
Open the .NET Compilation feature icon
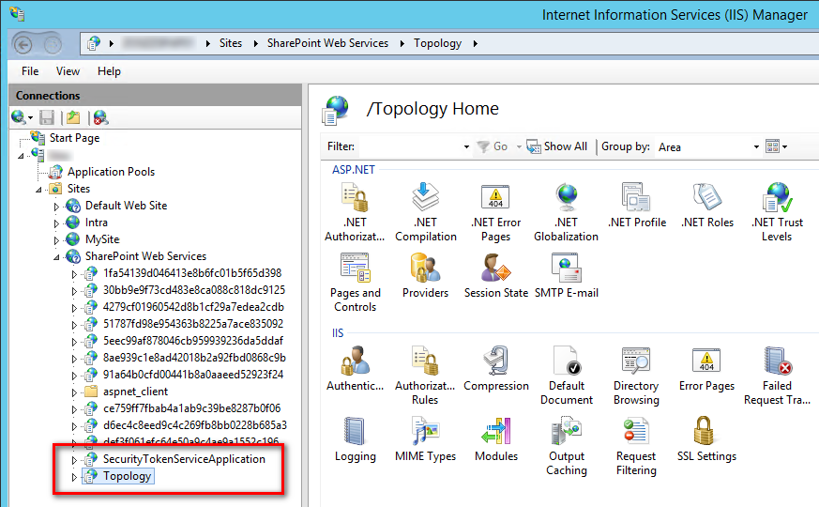click(x=425, y=198)
